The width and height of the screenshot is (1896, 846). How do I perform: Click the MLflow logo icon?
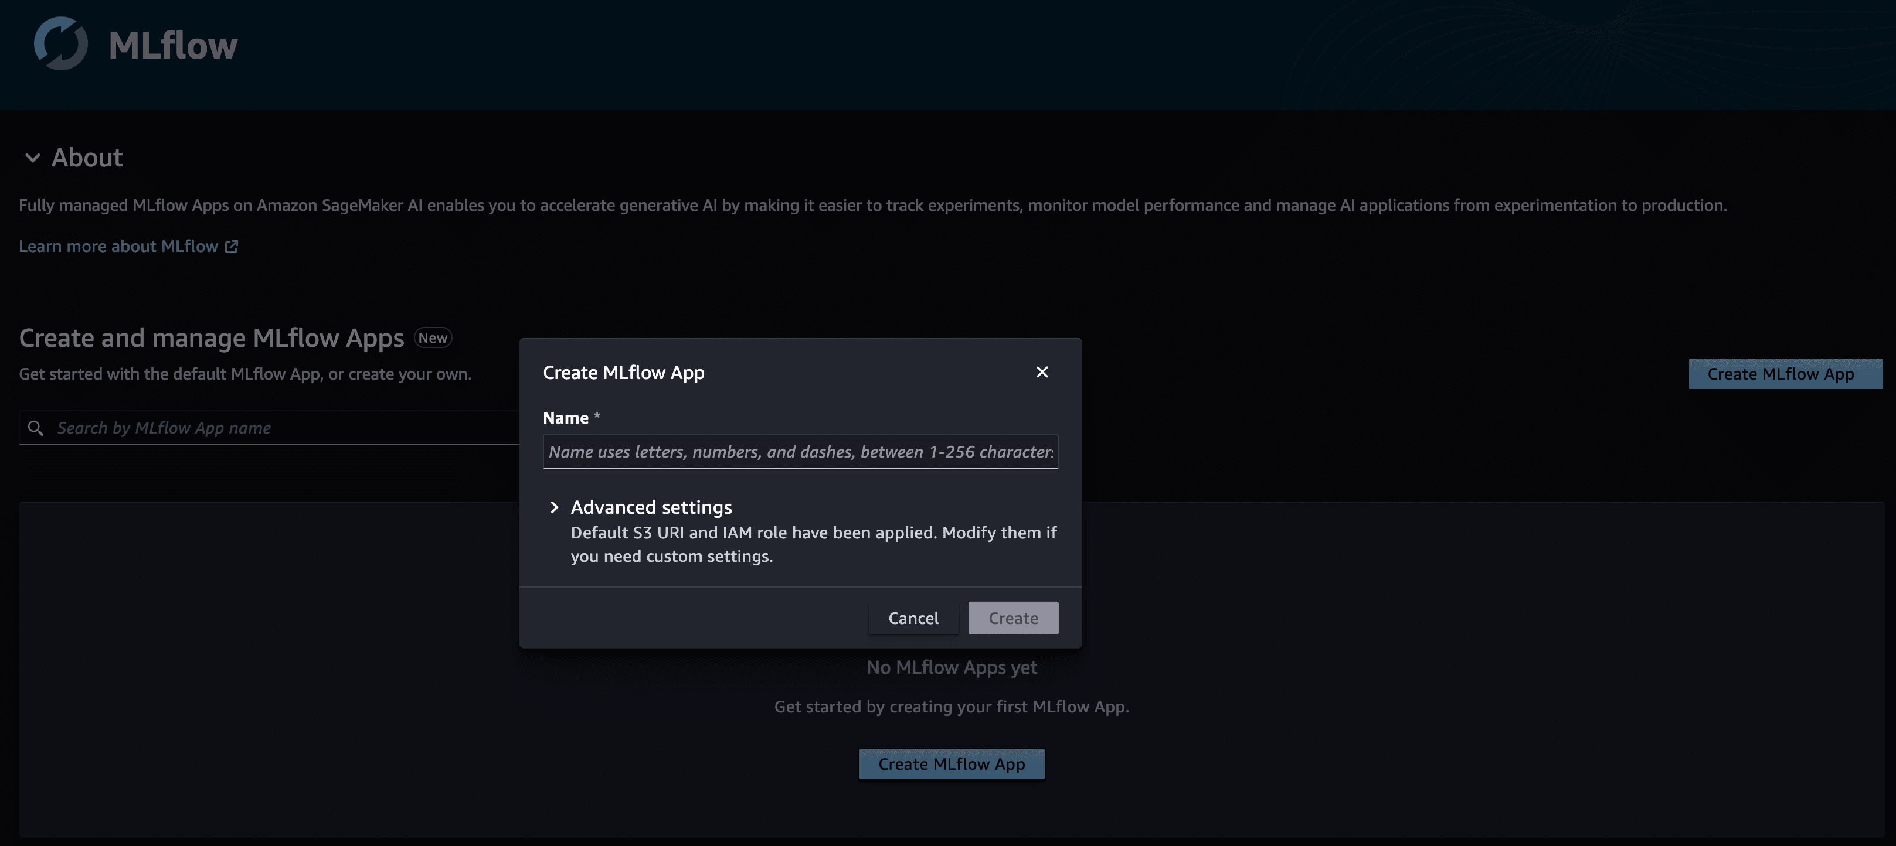click(x=61, y=43)
